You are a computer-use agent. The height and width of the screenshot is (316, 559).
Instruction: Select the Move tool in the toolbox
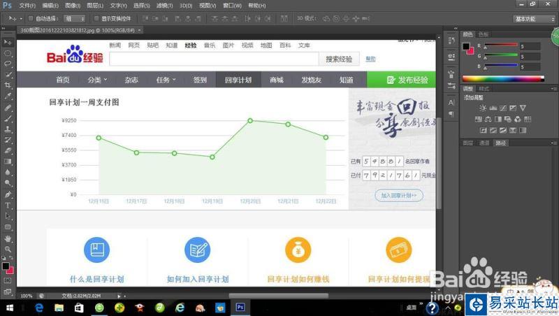[x=8, y=42]
